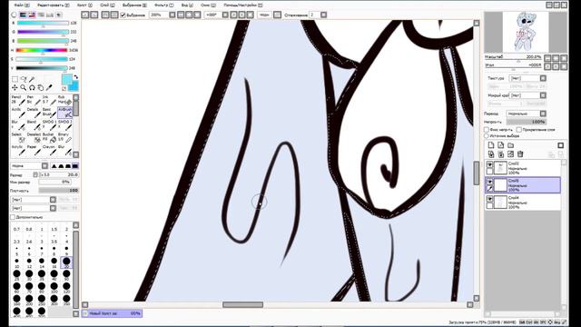Open the rotation angle dropdown in toolbar
This screenshot has height=327, width=581.
click(225, 15)
